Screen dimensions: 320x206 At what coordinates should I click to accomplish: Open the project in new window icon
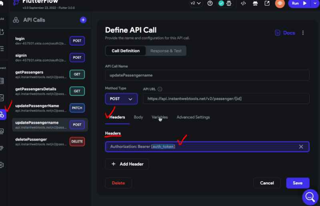267,3
